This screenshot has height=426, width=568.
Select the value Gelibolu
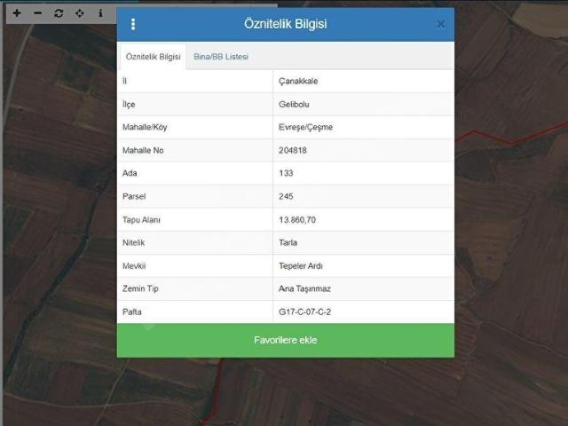click(x=294, y=104)
